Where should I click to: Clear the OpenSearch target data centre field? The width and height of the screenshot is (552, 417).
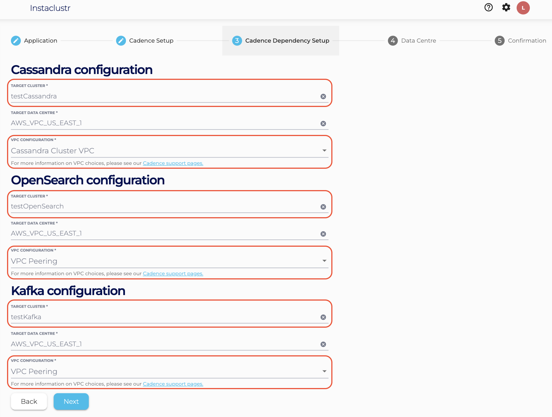click(x=323, y=234)
